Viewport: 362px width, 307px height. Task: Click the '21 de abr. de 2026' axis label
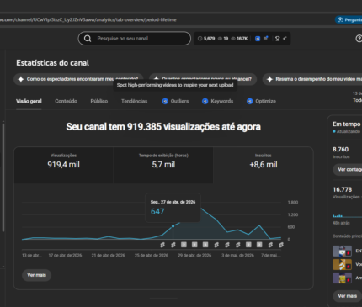coord(109,256)
